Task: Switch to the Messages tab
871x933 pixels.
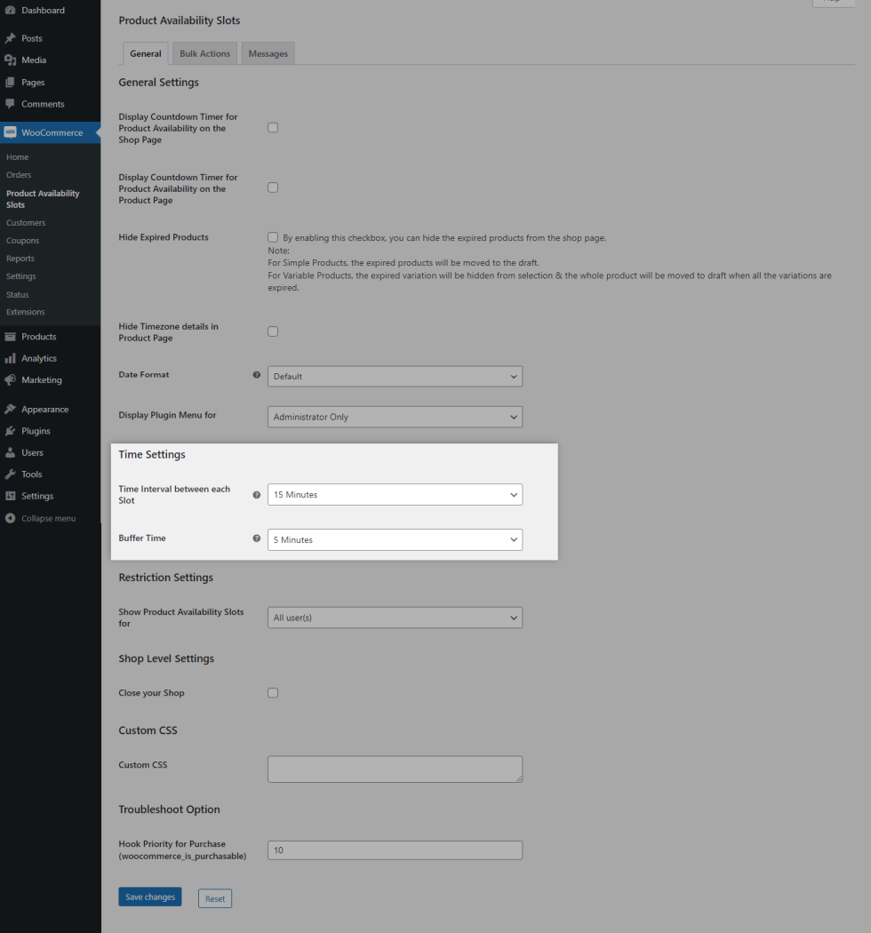Action: [268, 53]
